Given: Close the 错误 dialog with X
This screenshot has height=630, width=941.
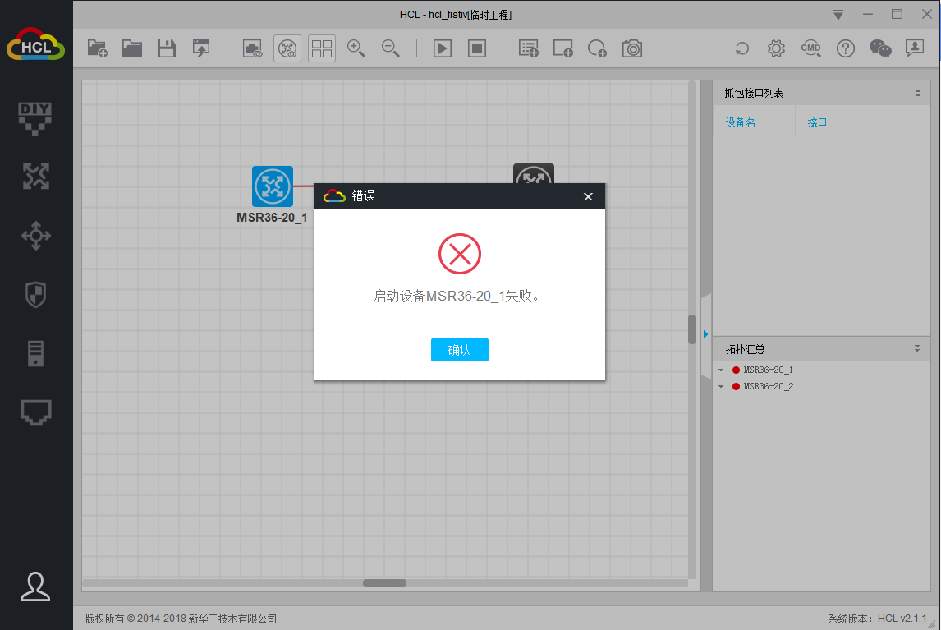Looking at the screenshot, I should (x=588, y=196).
